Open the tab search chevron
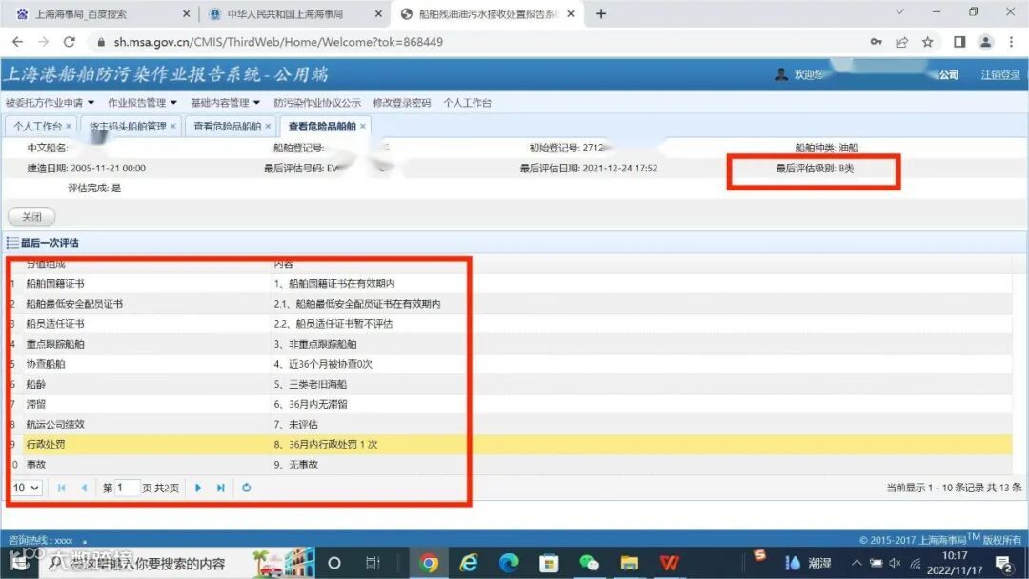The height and width of the screenshot is (579, 1029). pos(899,11)
